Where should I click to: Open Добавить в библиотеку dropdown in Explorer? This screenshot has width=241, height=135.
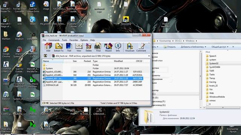pyautogui.click(x=193, y=47)
